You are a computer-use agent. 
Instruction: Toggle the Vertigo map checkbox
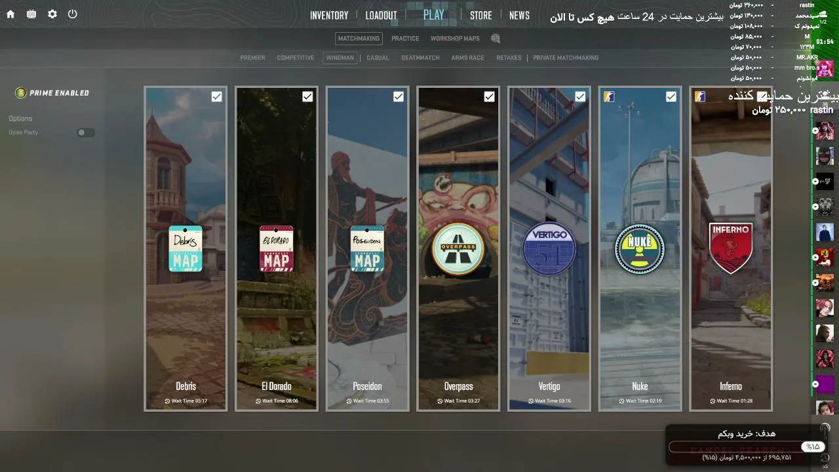580,97
